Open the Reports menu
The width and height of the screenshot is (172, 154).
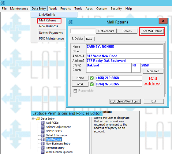click(65, 9)
